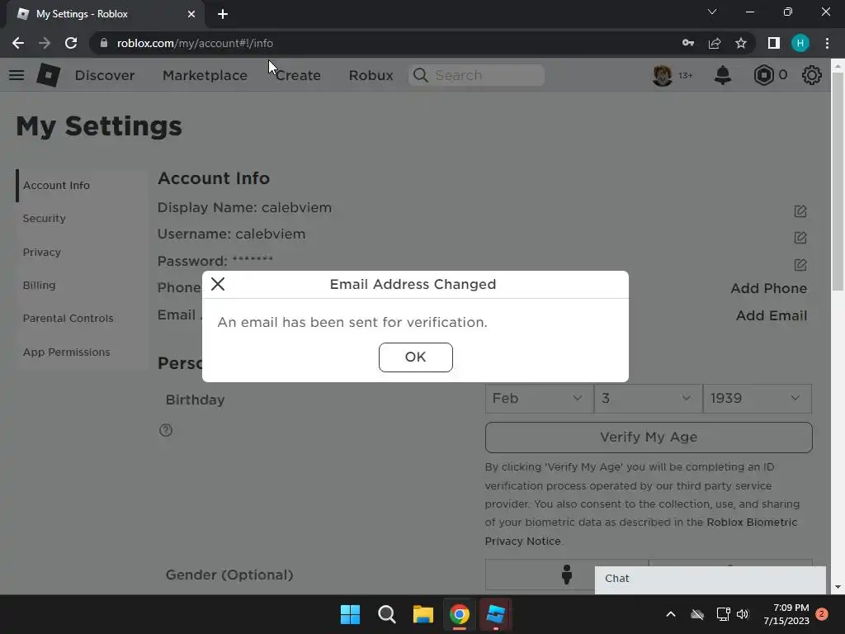The image size is (845, 634).
Task: Close the My Settings - Roblox tab
Action: click(191, 14)
